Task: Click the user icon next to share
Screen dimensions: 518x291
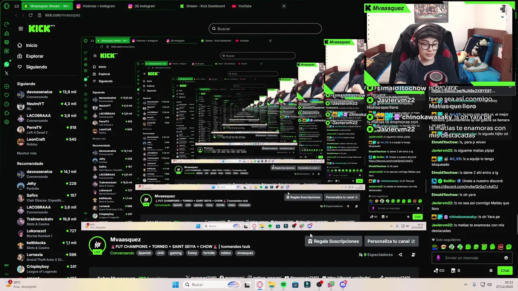Action: click(x=413, y=255)
